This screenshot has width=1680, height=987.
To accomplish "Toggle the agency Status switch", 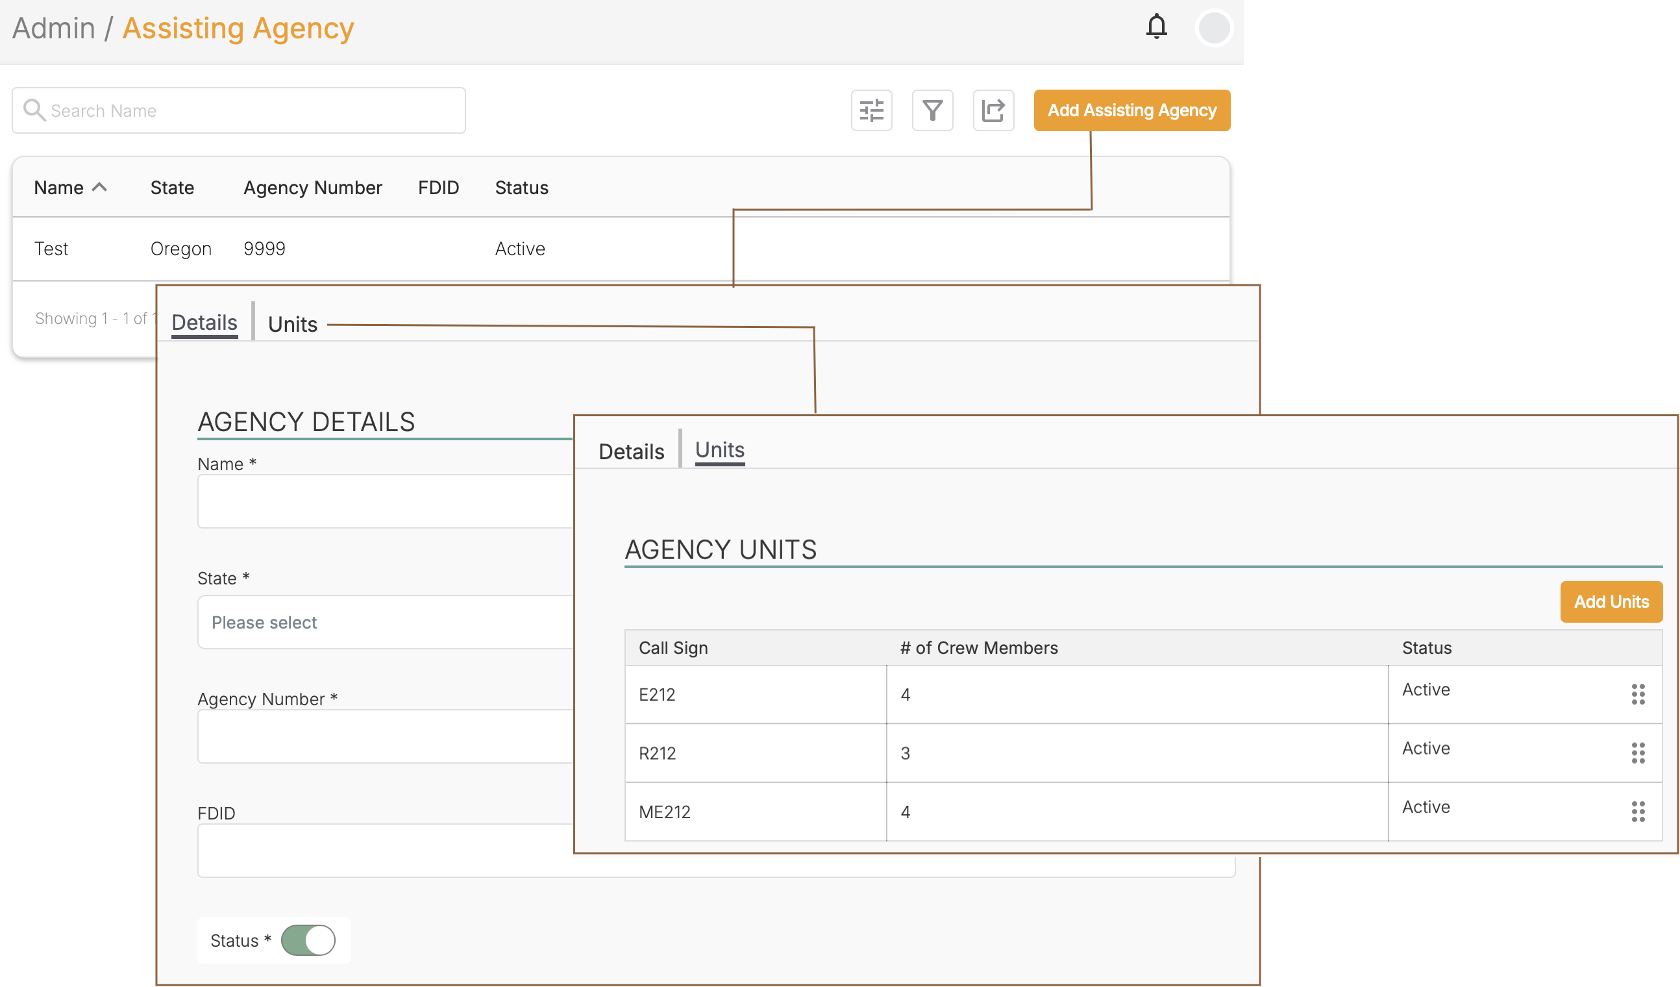I will click(308, 940).
